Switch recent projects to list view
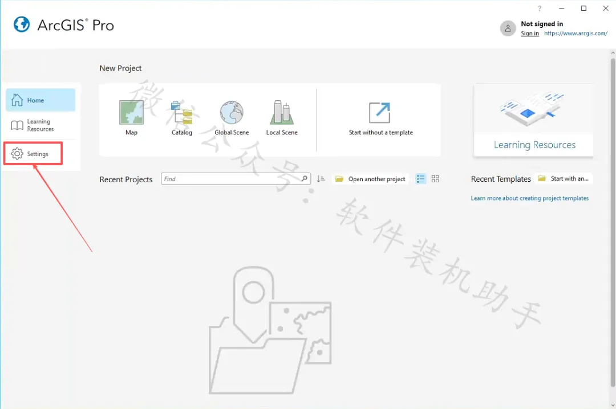This screenshot has height=409, width=616. [421, 179]
